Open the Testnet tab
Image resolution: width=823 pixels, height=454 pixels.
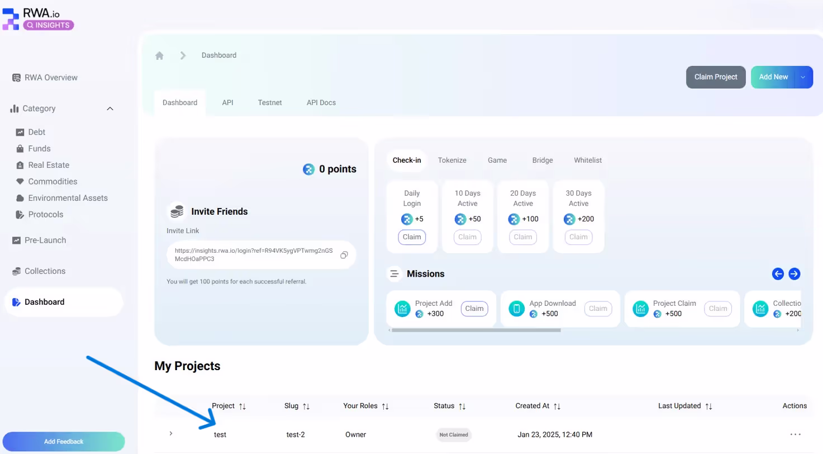coord(270,103)
